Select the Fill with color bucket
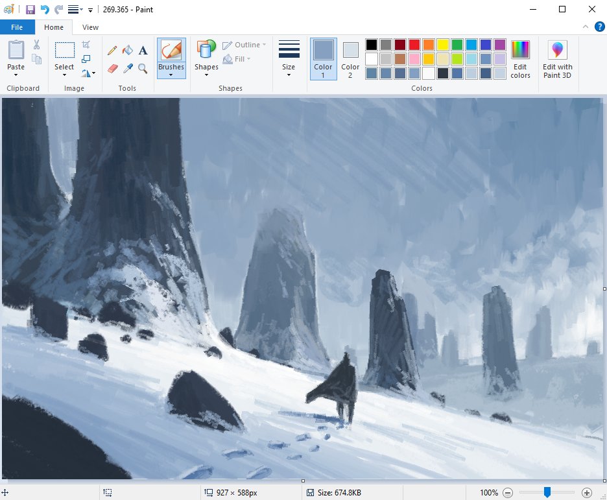The width and height of the screenshot is (607, 500). pyautogui.click(x=127, y=50)
